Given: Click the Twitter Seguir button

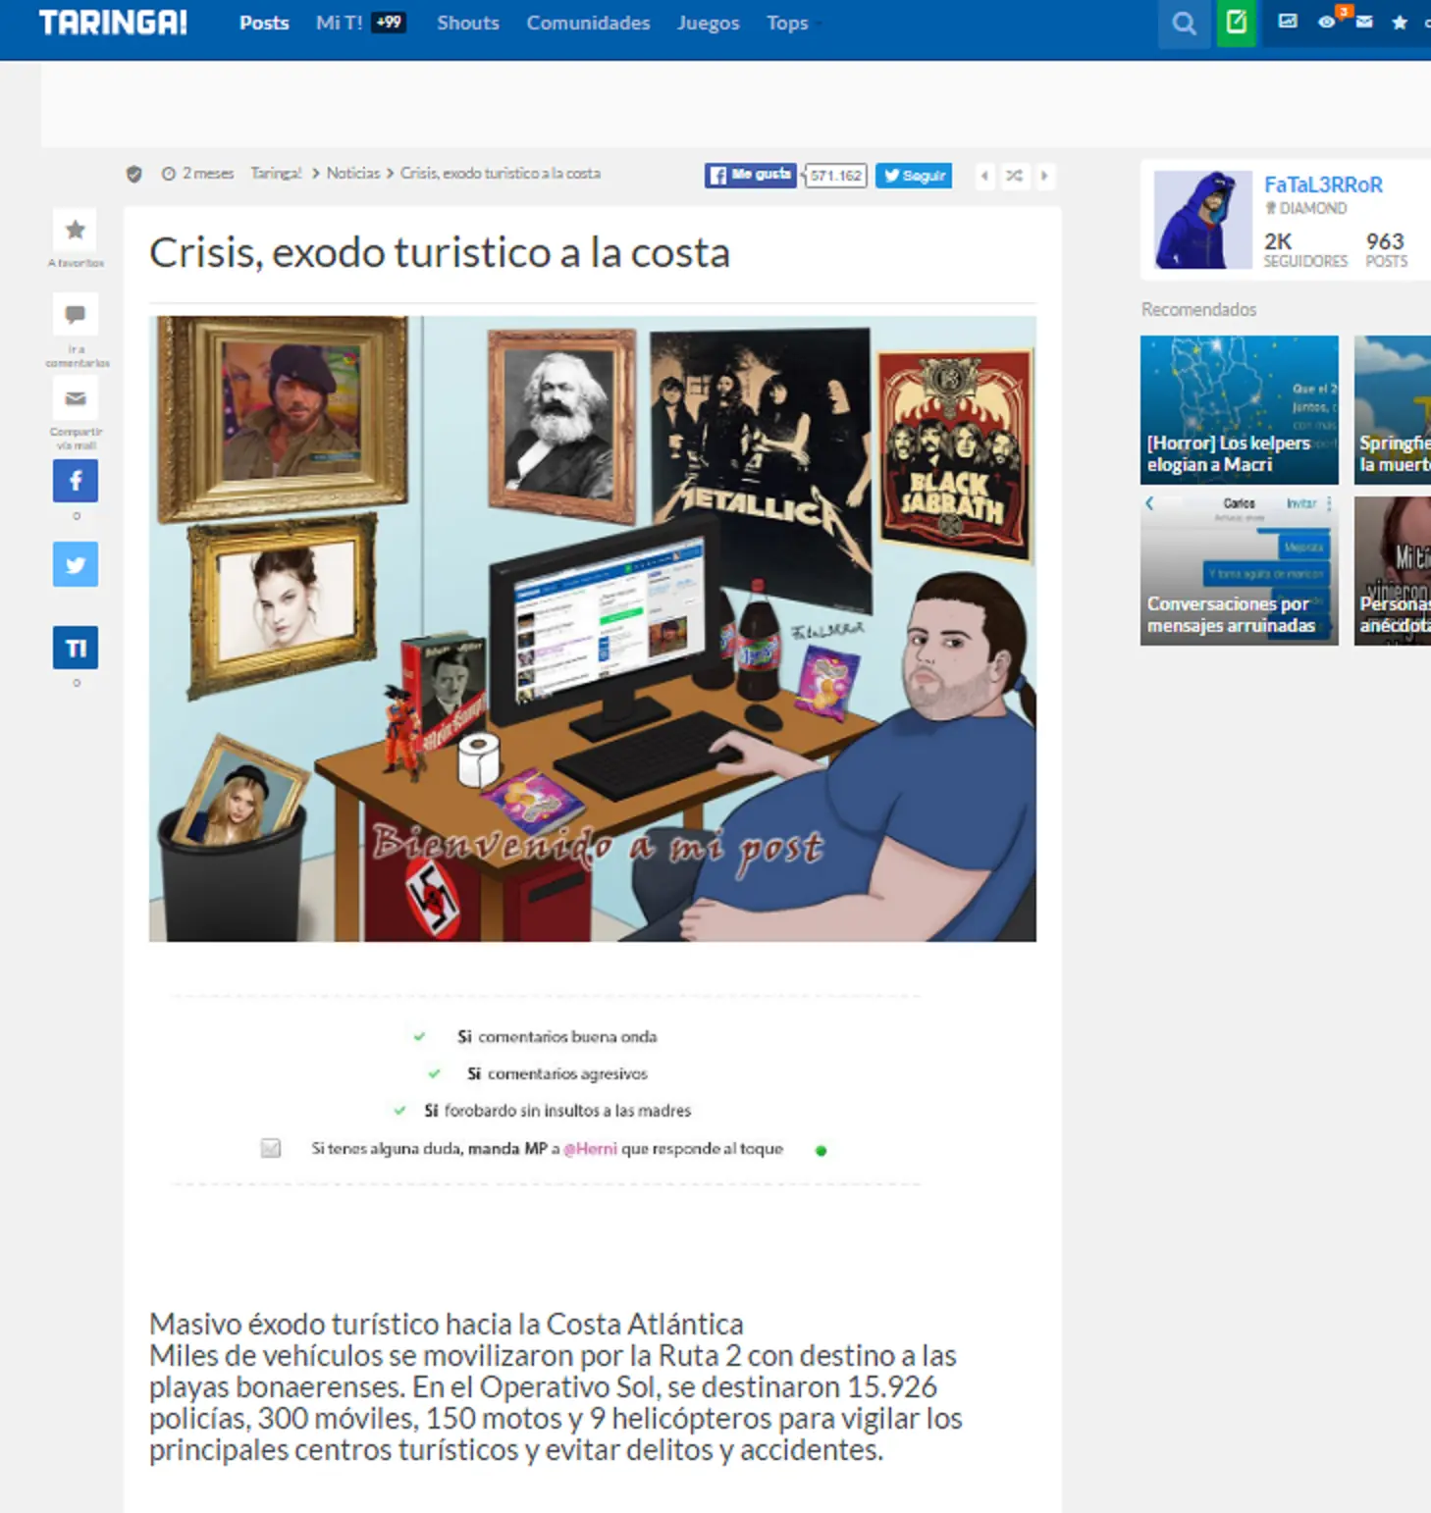Looking at the screenshot, I should point(914,176).
